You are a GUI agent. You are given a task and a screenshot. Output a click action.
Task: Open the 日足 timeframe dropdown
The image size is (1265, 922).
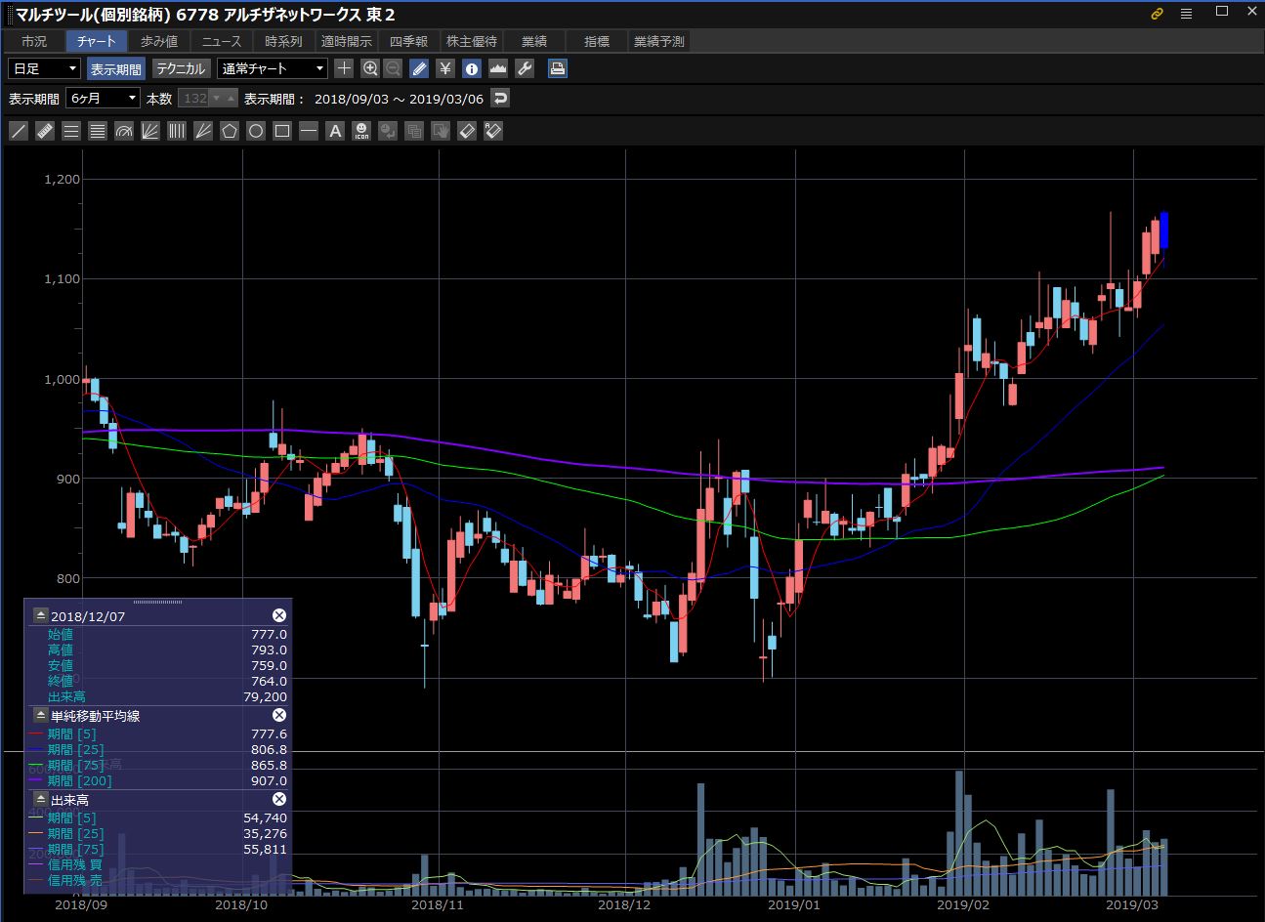pos(44,68)
